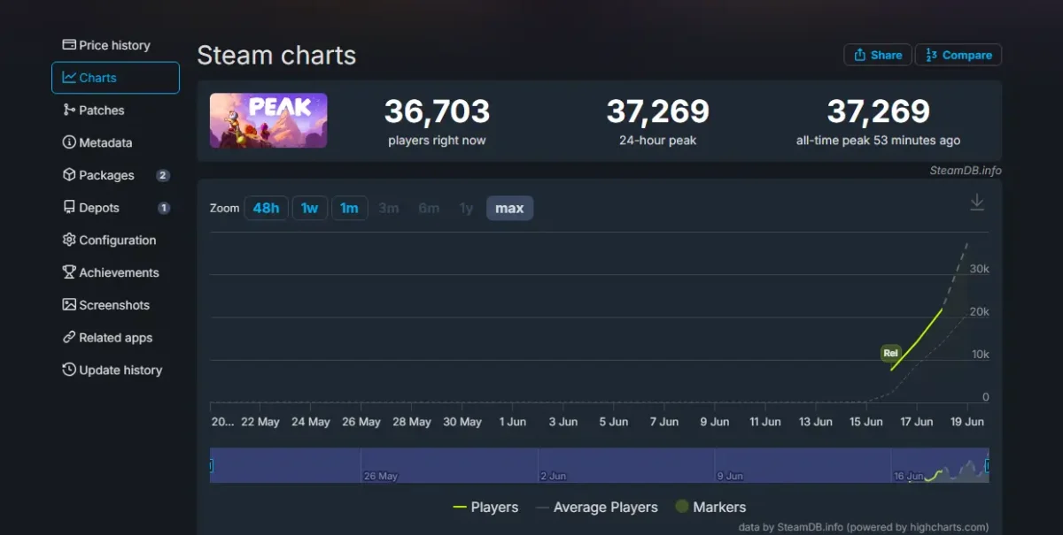Viewport: 1063px width, 535px height.
Task: Open Related apps
Action: click(107, 338)
